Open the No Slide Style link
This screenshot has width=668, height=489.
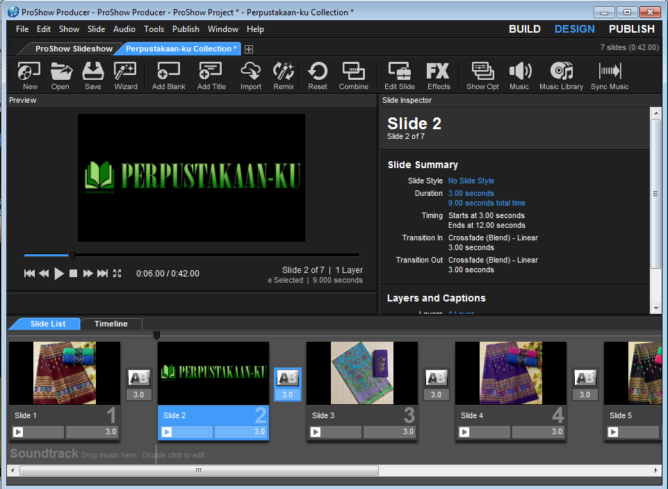[x=472, y=181]
